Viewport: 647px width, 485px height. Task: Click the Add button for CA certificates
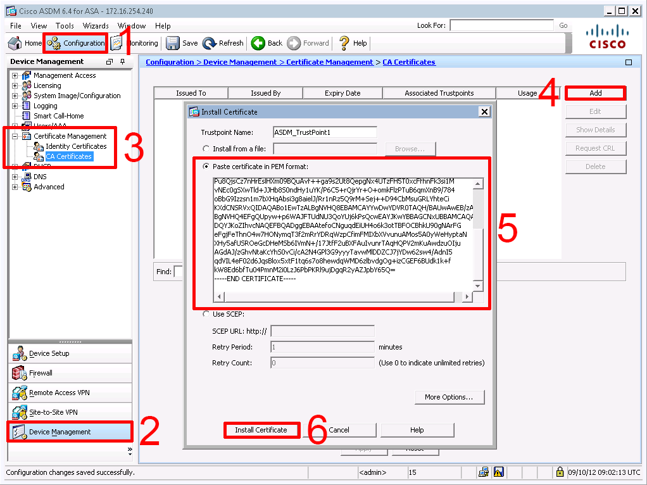tap(596, 93)
